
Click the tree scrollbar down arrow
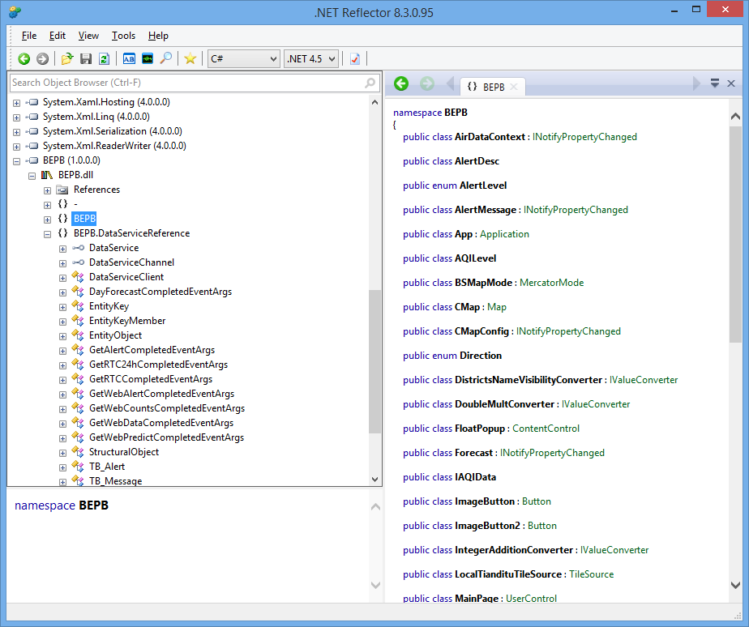tap(375, 479)
